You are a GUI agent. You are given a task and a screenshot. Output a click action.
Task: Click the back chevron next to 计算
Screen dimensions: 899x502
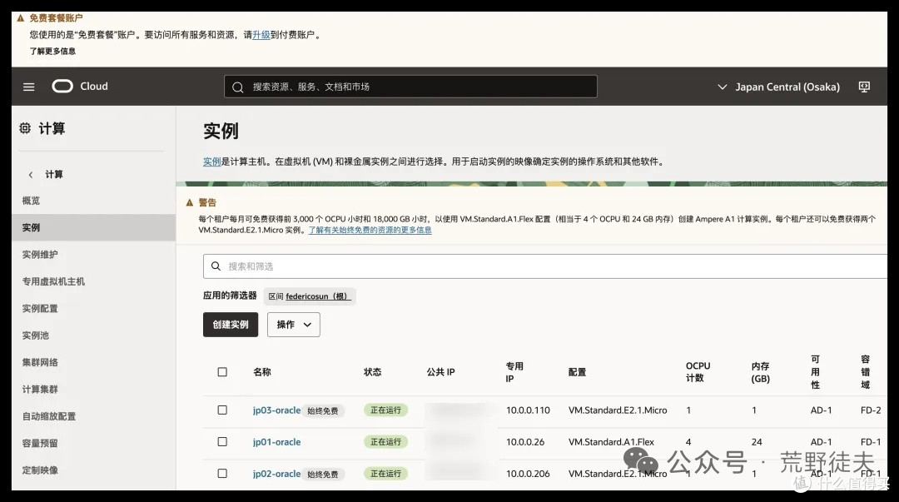click(x=31, y=175)
